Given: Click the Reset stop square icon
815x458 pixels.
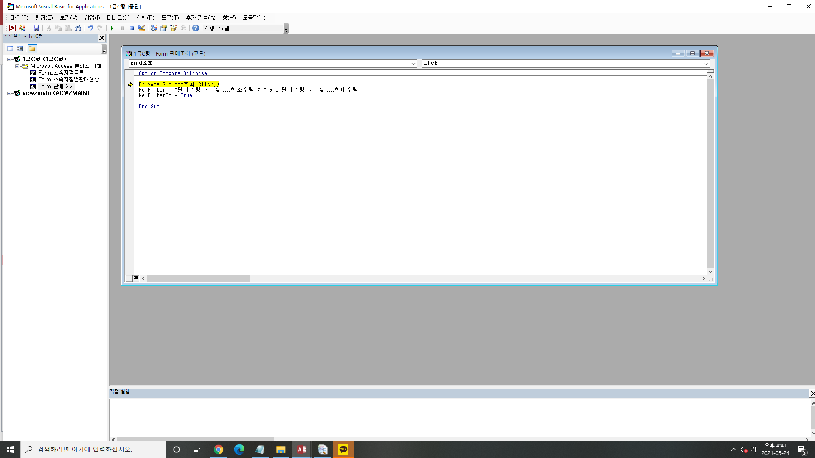Looking at the screenshot, I should point(132,28).
